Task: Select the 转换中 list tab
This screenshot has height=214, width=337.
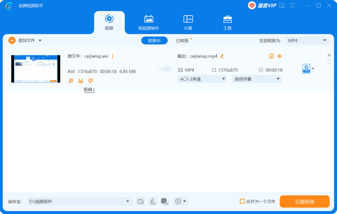Action: 154,41
